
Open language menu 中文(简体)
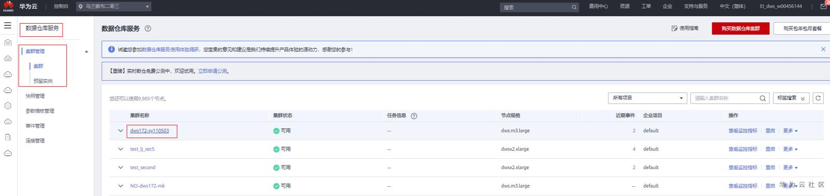(x=732, y=6)
